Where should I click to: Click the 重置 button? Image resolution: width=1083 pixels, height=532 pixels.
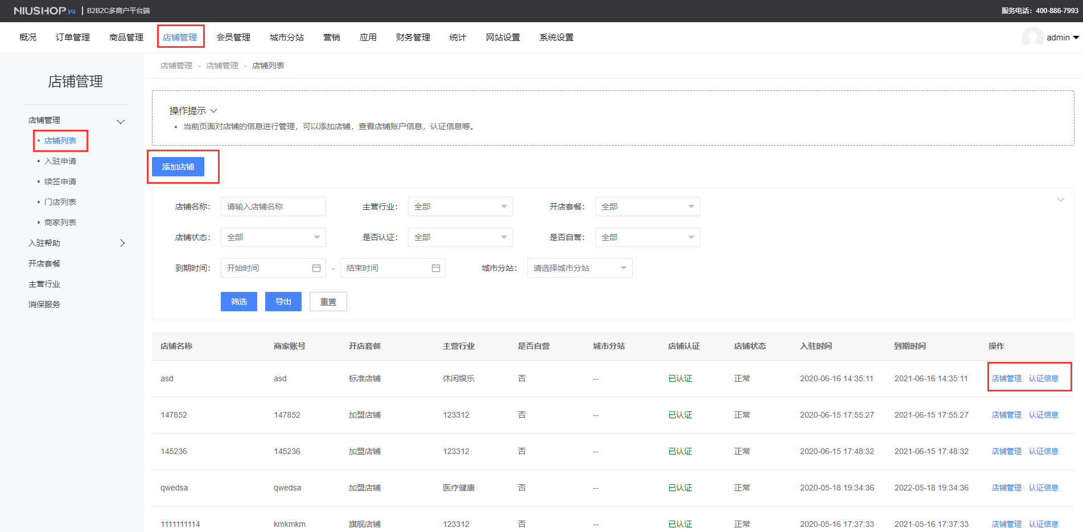tap(328, 302)
